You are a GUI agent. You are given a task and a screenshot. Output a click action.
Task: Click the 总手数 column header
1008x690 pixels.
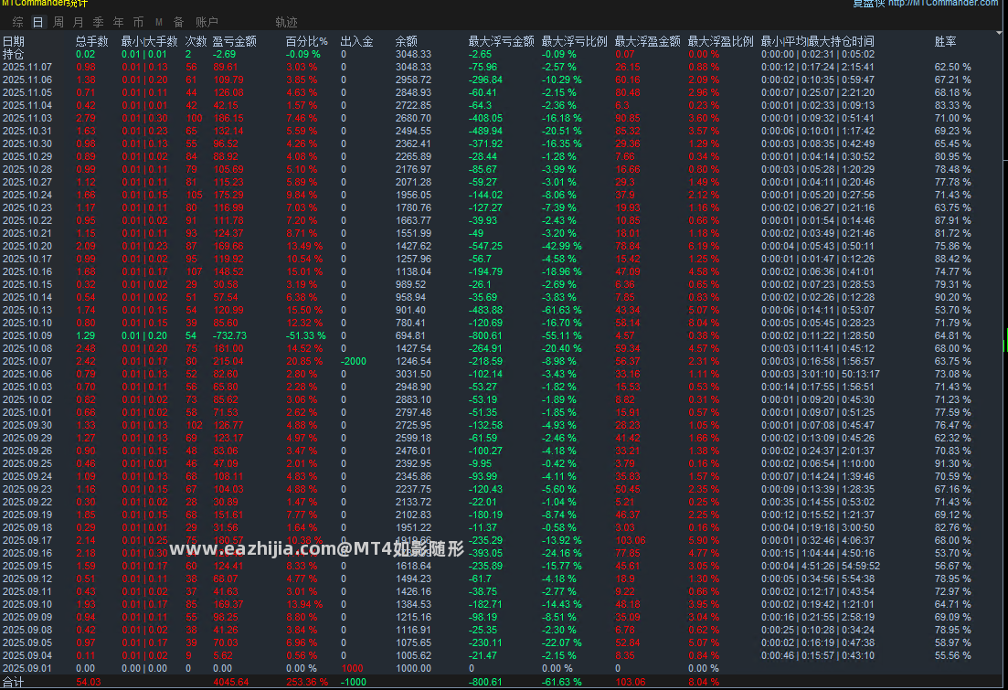92,42
